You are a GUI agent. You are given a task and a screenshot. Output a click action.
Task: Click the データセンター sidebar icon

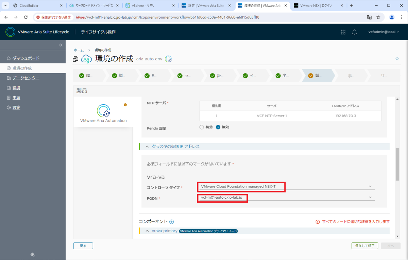coord(9,78)
